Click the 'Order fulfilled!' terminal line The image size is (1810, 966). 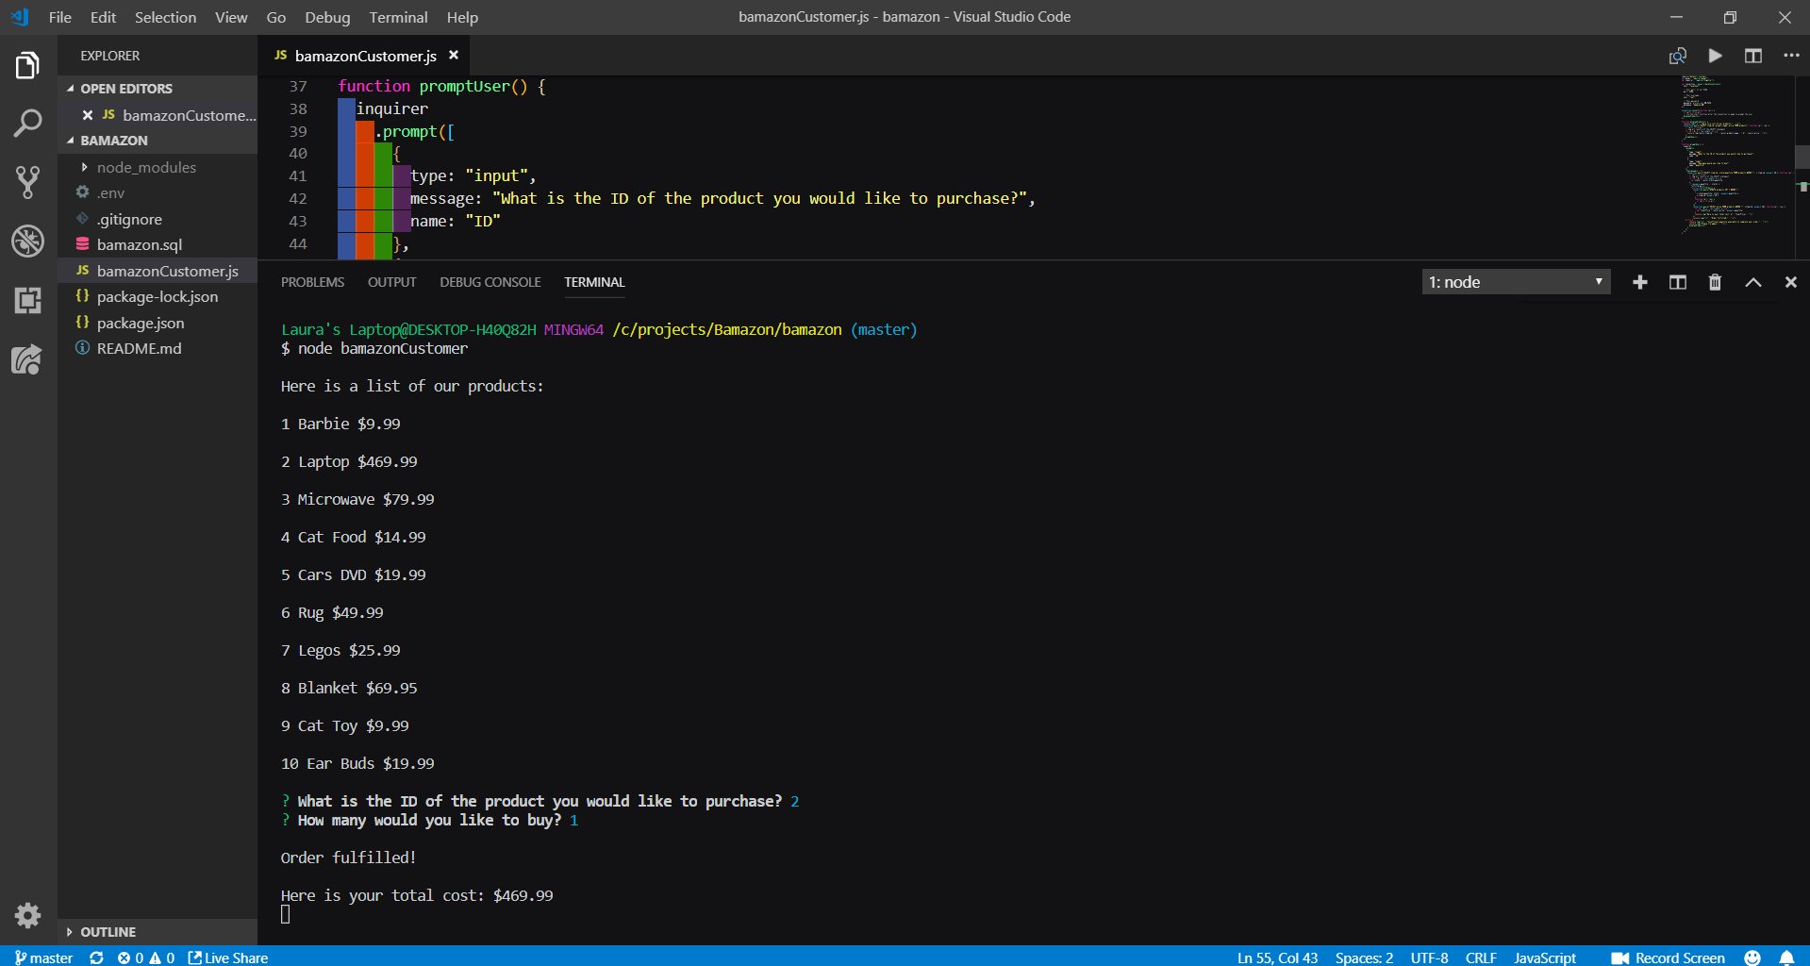coord(348,858)
